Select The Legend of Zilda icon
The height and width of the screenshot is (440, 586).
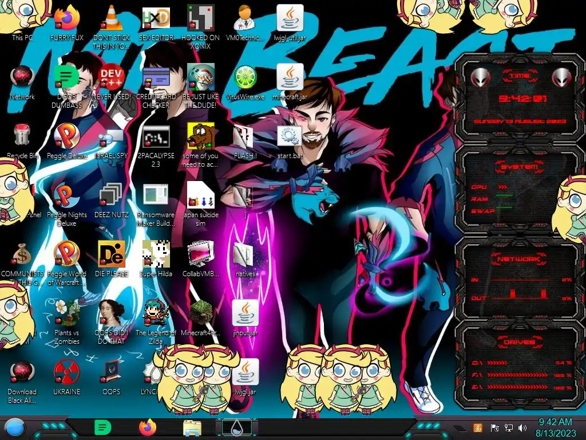click(156, 322)
